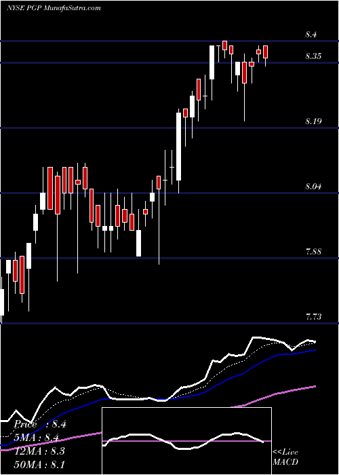Click the 7.73 price level label
The width and height of the screenshot is (339, 475).
click(x=313, y=317)
